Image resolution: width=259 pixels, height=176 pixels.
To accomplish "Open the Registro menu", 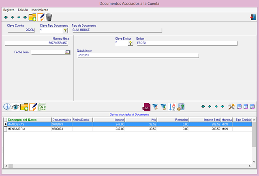I will coord(9,10).
